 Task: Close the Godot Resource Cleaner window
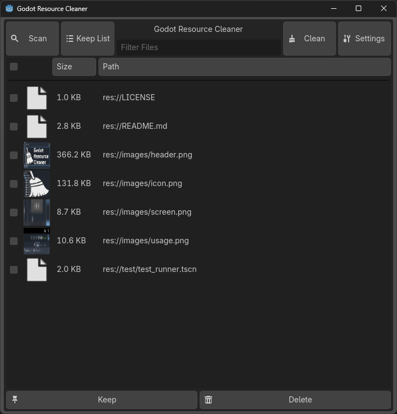pyautogui.click(x=384, y=8)
